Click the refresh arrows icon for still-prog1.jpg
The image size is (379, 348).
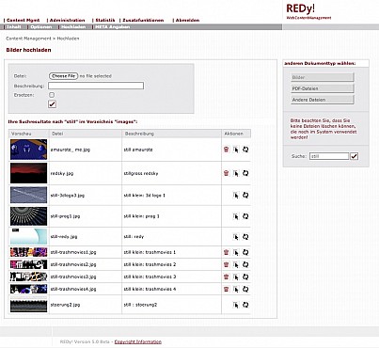click(245, 216)
